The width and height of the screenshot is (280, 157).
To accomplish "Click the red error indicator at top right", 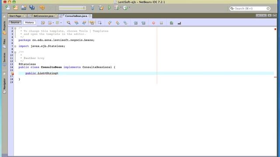I will tap(275, 29).
